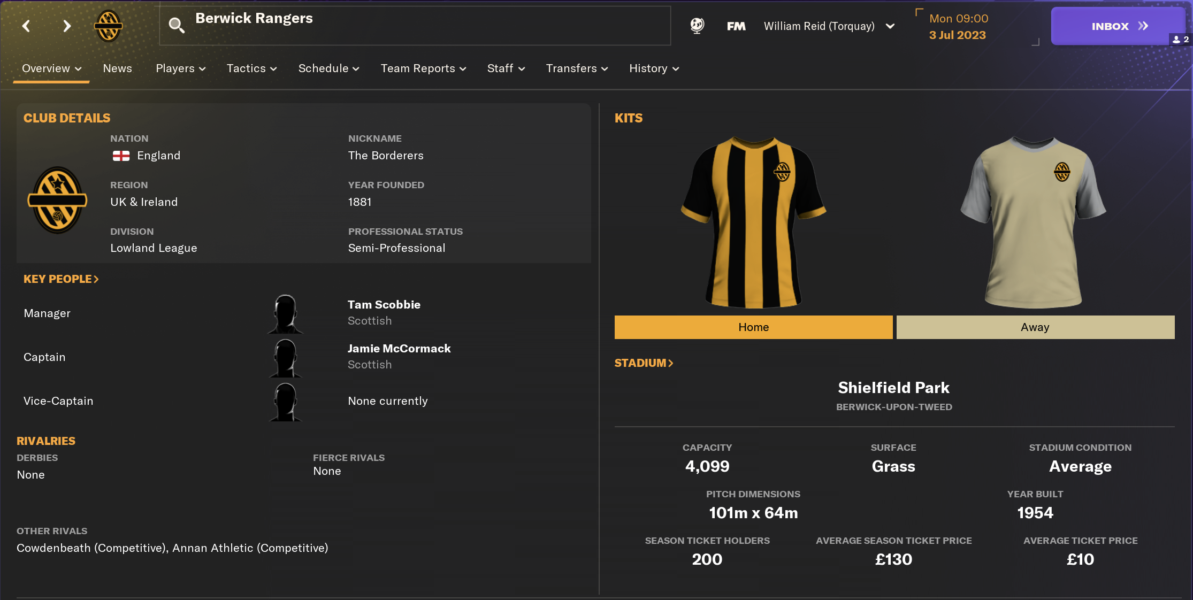Image resolution: width=1193 pixels, height=600 pixels.
Task: Click the FM logo menu
Action: [x=736, y=26]
